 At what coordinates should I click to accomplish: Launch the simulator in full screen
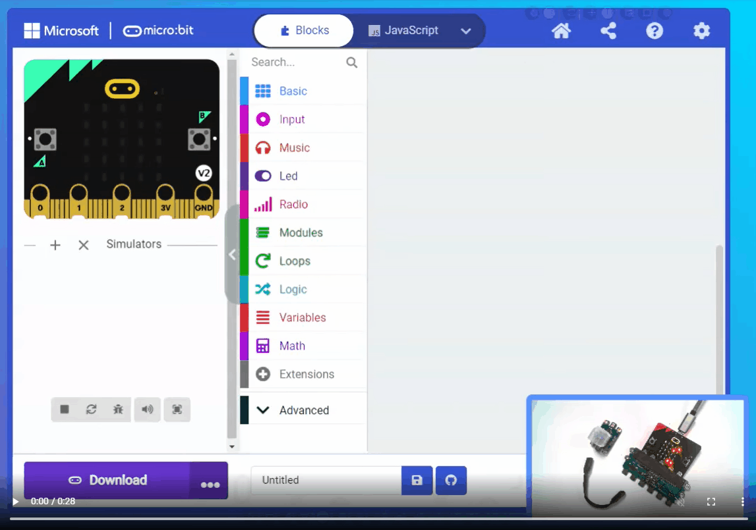tap(177, 410)
